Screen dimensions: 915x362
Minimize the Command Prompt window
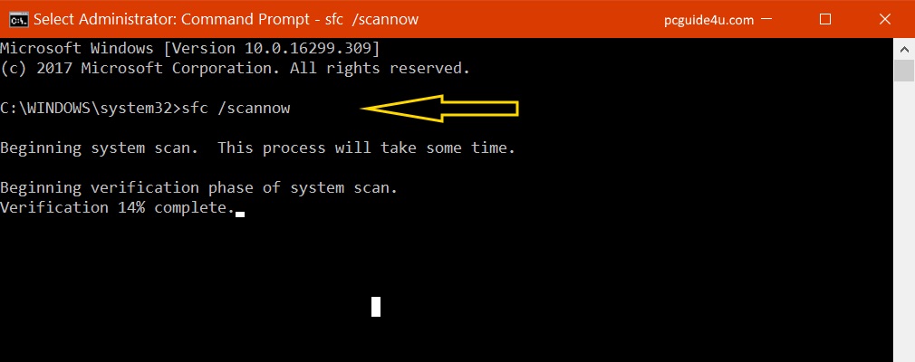tap(766, 19)
